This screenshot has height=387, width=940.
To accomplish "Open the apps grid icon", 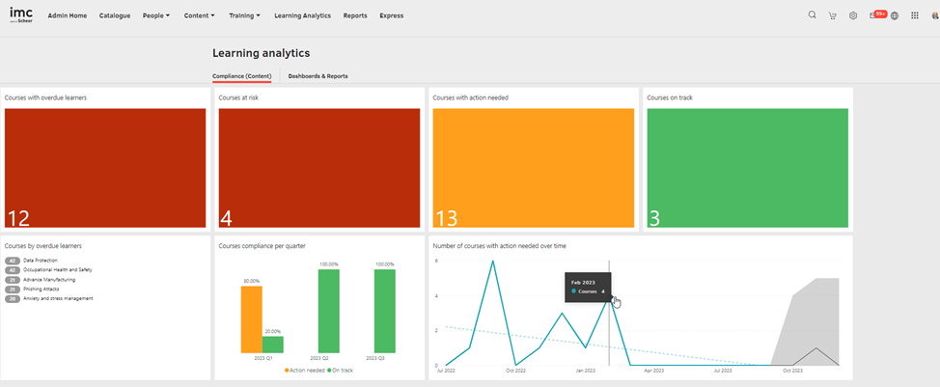I will 914,15.
